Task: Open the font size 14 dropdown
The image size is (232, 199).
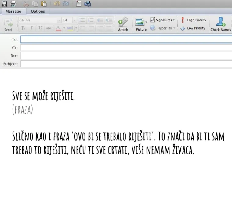Action: 74,20
